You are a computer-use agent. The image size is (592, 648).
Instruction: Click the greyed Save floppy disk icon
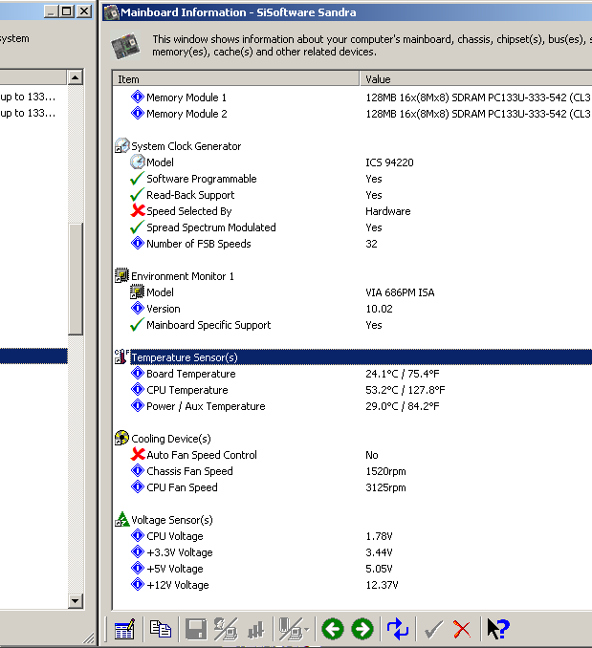point(196,629)
